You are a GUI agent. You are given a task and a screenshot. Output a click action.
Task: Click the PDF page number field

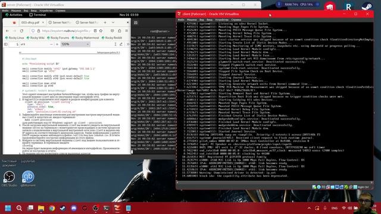pyautogui.click(x=14, y=45)
